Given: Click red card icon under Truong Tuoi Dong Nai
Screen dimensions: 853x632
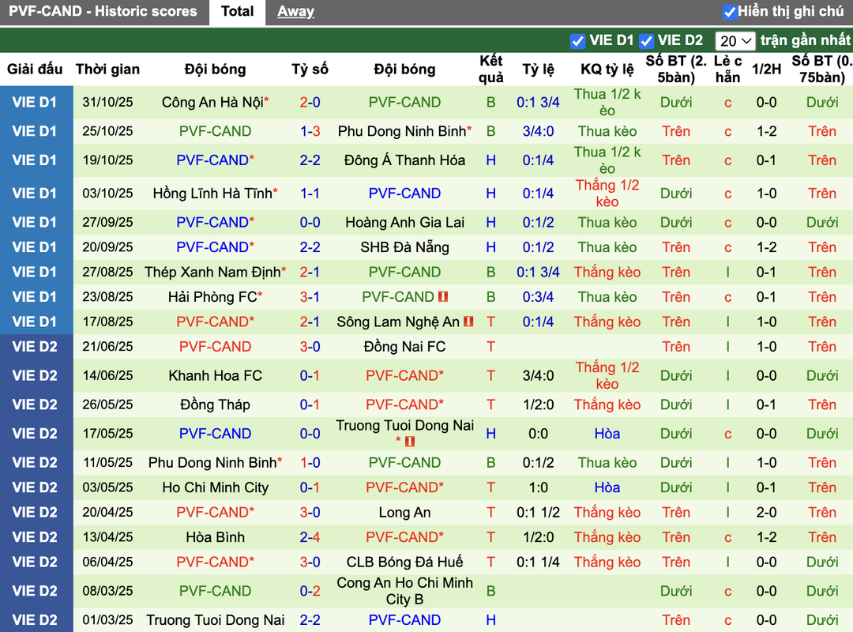Looking at the screenshot, I should click(410, 442).
